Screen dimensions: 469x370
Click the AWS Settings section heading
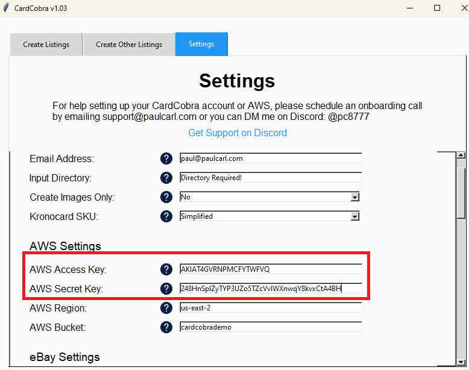click(65, 246)
